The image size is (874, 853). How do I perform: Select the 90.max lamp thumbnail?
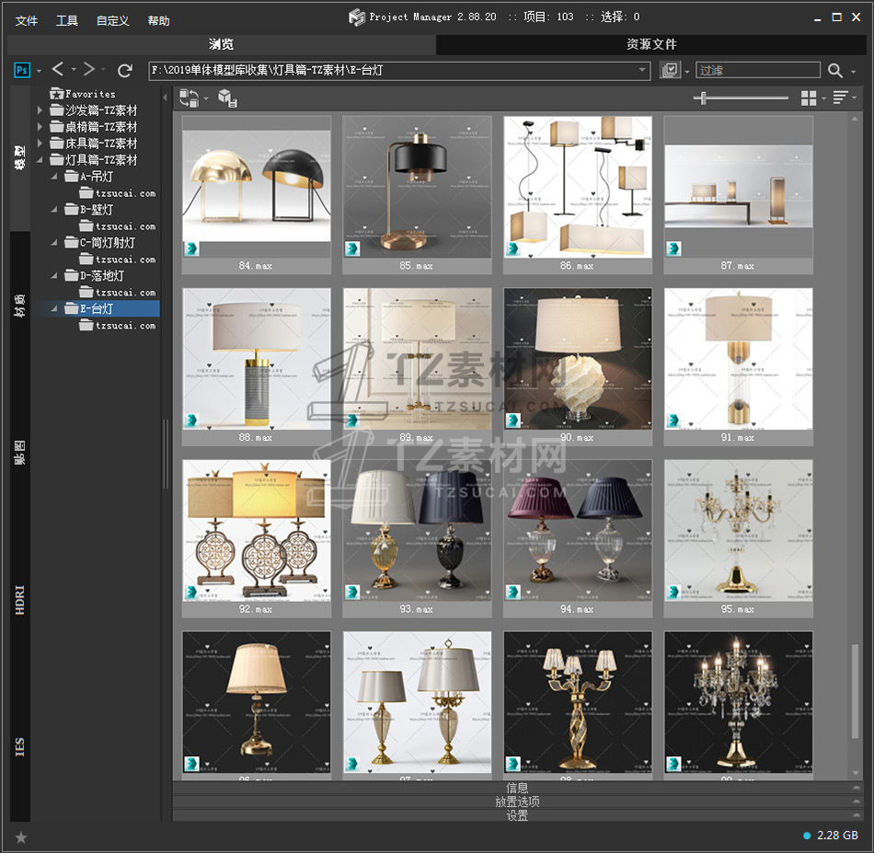pyautogui.click(x=578, y=359)
